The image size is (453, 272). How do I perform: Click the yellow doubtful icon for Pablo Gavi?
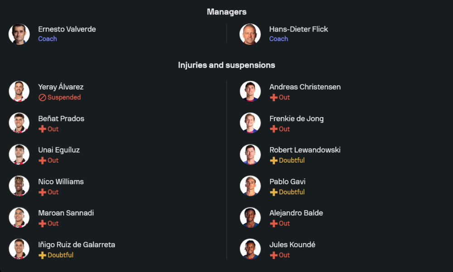(273, 192)
